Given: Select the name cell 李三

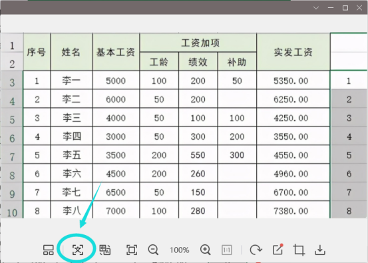Looking at the screenshot, I should tap(72, 117).
